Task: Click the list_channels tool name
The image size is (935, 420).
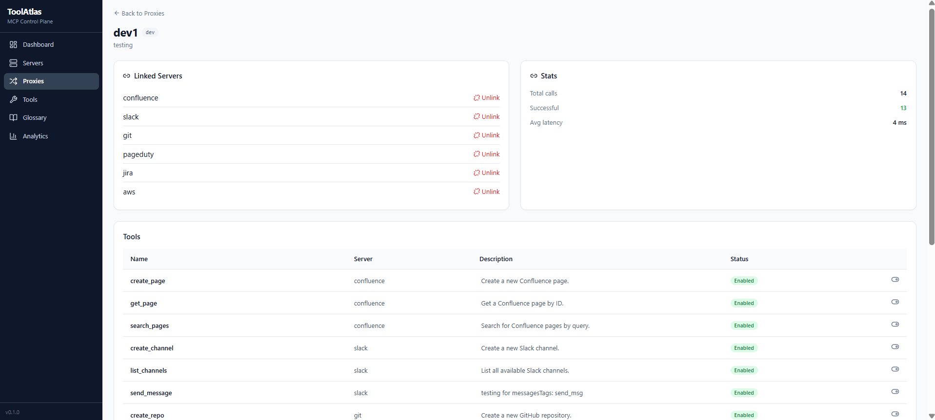Action: point(148,370)
